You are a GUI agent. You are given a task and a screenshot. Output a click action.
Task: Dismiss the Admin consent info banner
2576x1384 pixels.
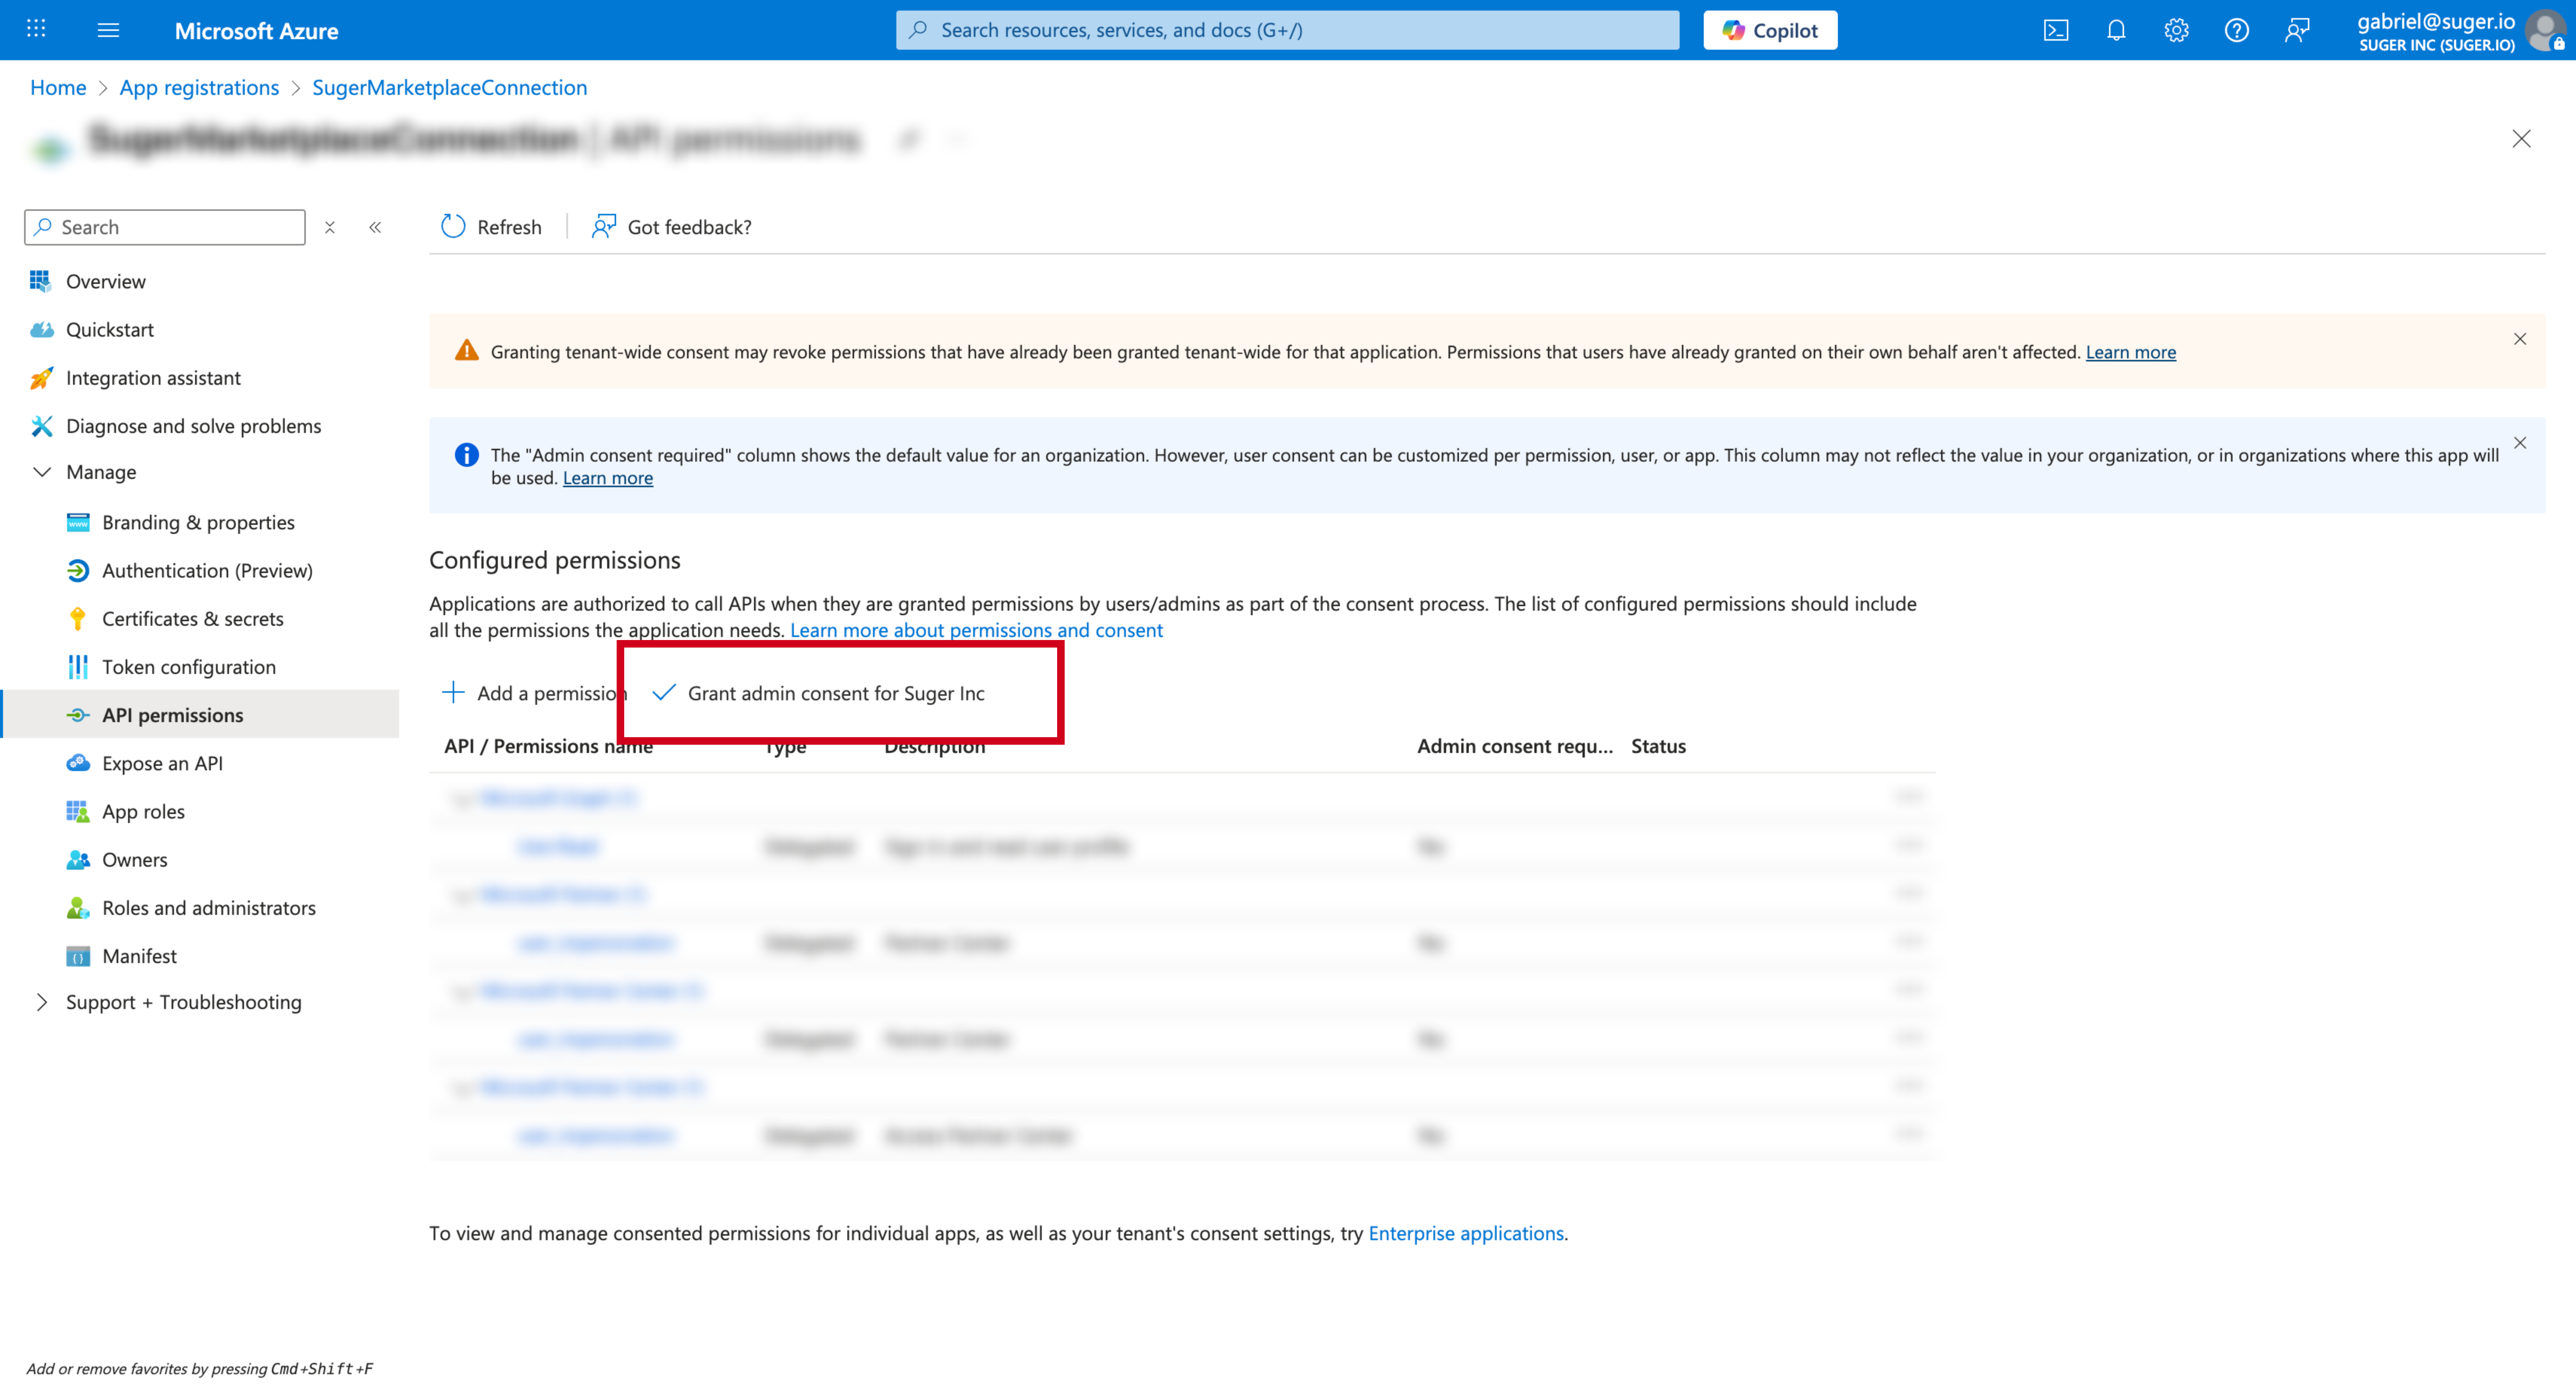pos(2520,443)
